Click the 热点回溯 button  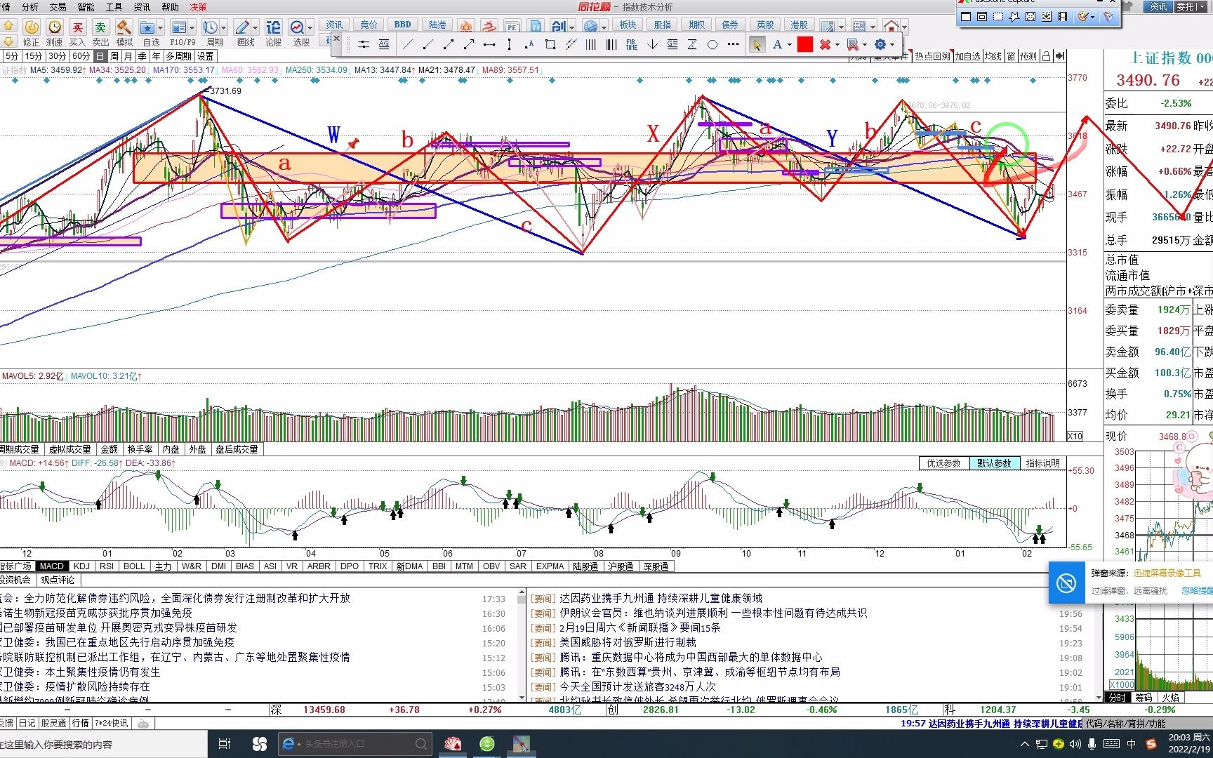[932, 56]
